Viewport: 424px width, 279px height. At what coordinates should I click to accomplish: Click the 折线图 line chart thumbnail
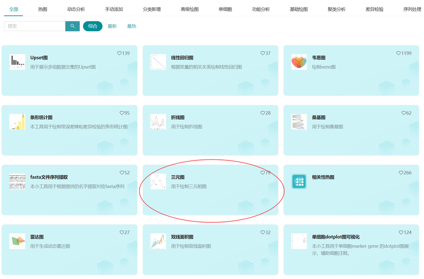[158, 122]
